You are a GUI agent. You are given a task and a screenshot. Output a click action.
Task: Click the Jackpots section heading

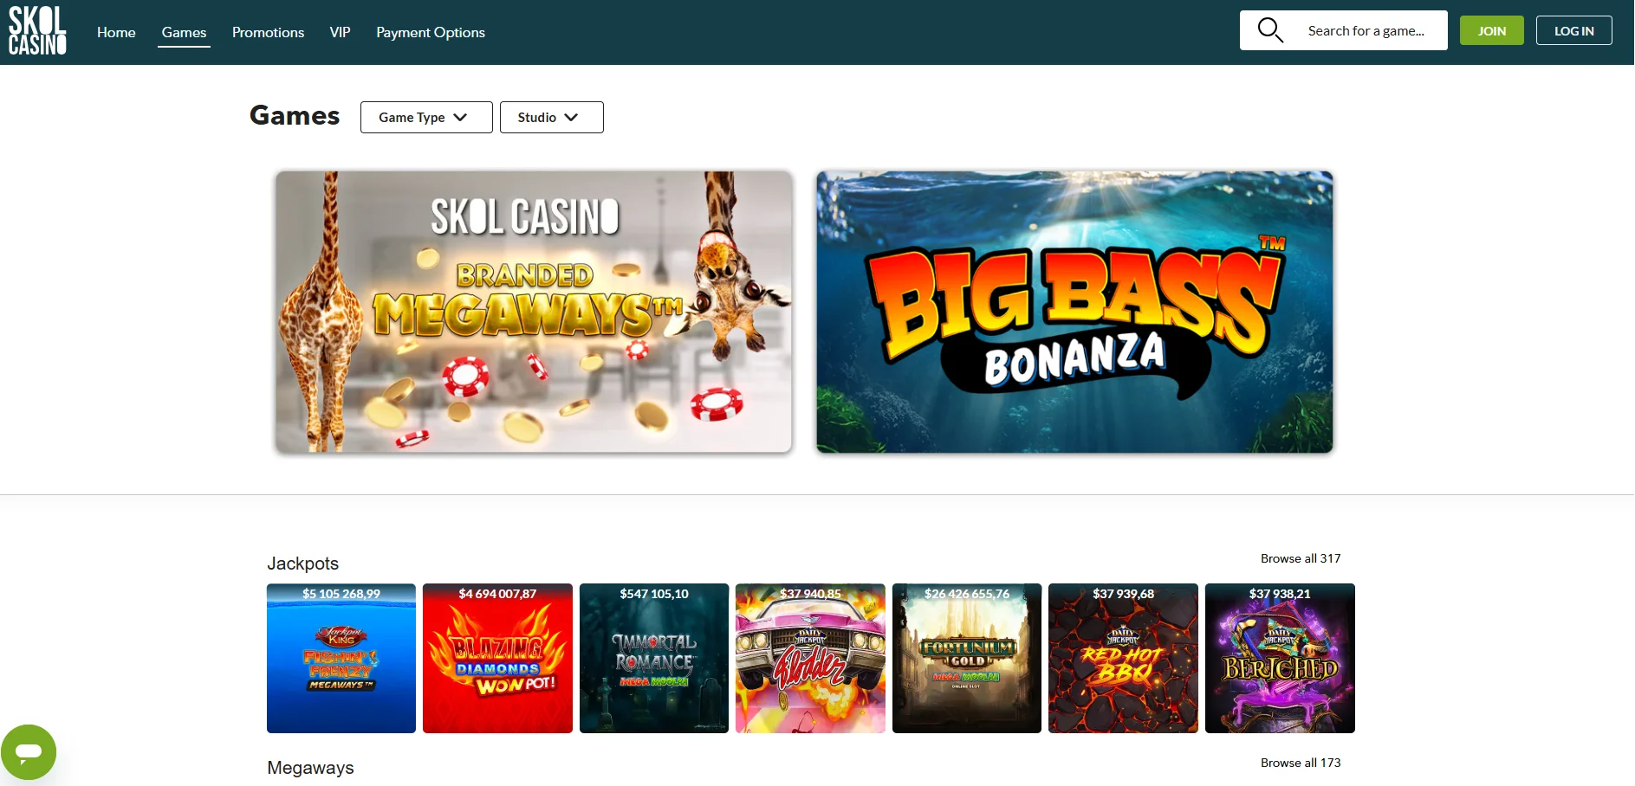pyautogui.click(x=302, y=564)
